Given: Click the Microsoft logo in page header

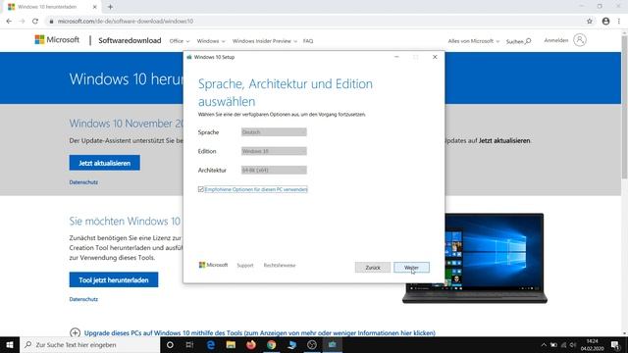Looking at the screenshot, I should point(57,39).
